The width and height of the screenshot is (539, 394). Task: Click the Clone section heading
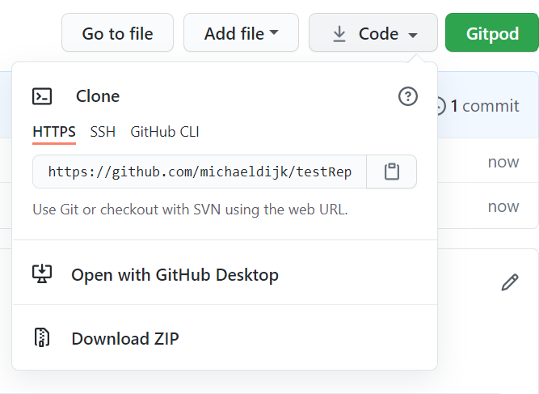[98, 96]
